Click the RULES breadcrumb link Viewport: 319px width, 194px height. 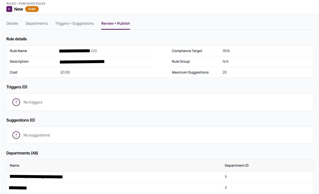11,3
